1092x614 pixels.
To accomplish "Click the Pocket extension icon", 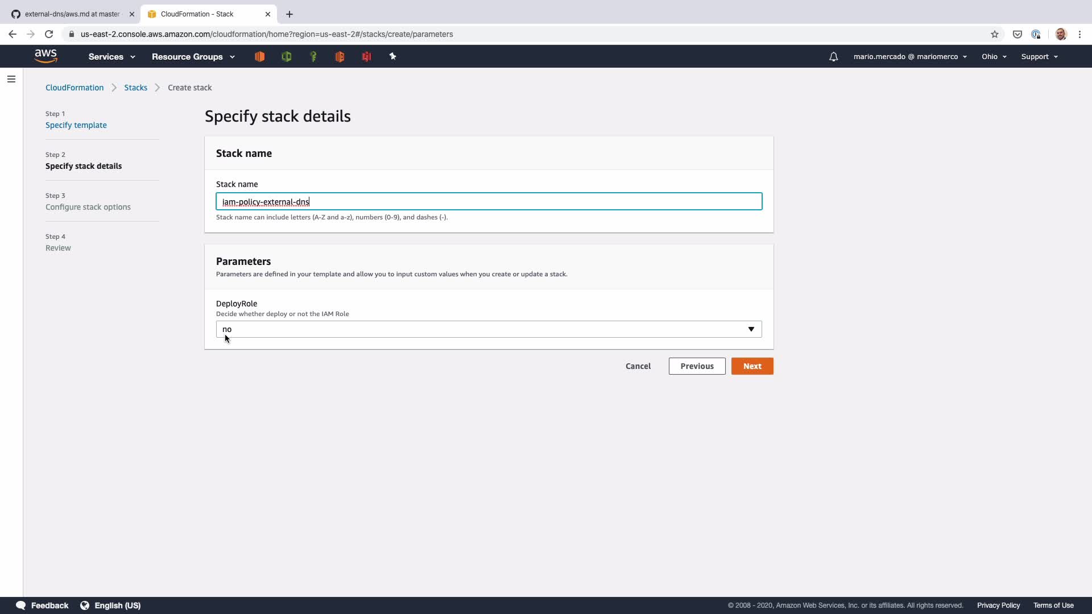I will tap(1017, 34).
